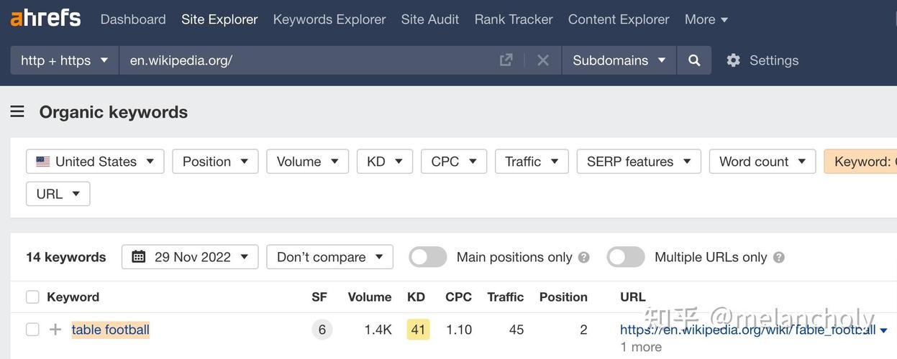Viewport: 897px width, 359px height.
Task: Sort by KD column header
Action: [416, 297]
